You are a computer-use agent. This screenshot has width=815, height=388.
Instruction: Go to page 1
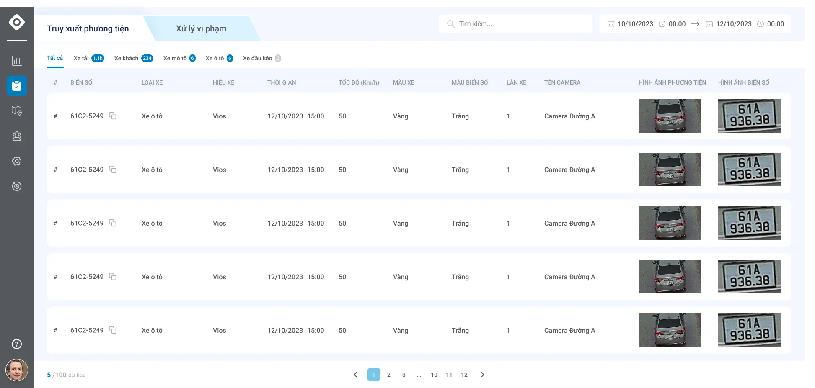click(374, 375)
